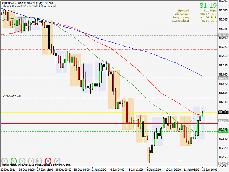The image size is (229, 172).
Task: Click the latest green candle at chart right
Action: (203, 114)
